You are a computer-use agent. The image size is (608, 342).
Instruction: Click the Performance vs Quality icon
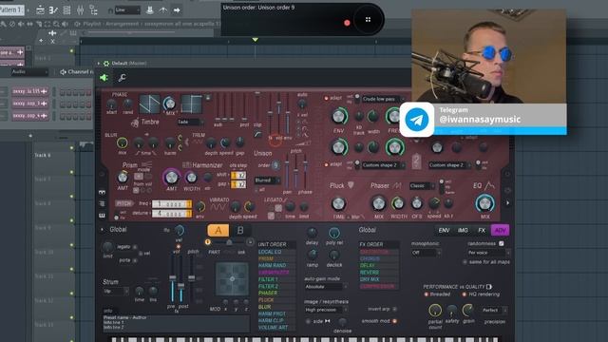tap(489, 287)
